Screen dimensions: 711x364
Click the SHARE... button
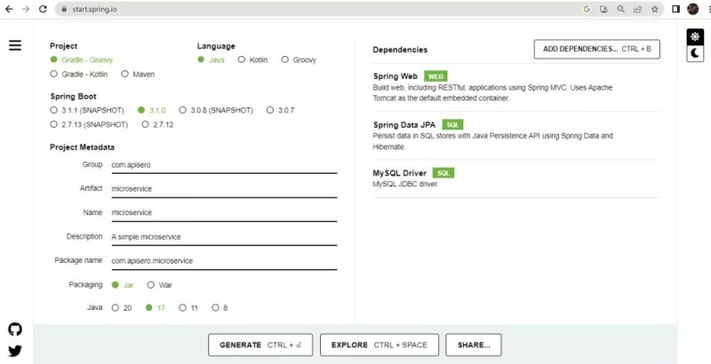(x=474, y=345)
